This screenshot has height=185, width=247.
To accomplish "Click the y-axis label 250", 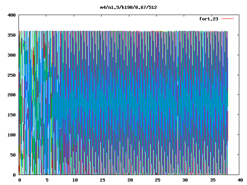I will click(12, 75).
